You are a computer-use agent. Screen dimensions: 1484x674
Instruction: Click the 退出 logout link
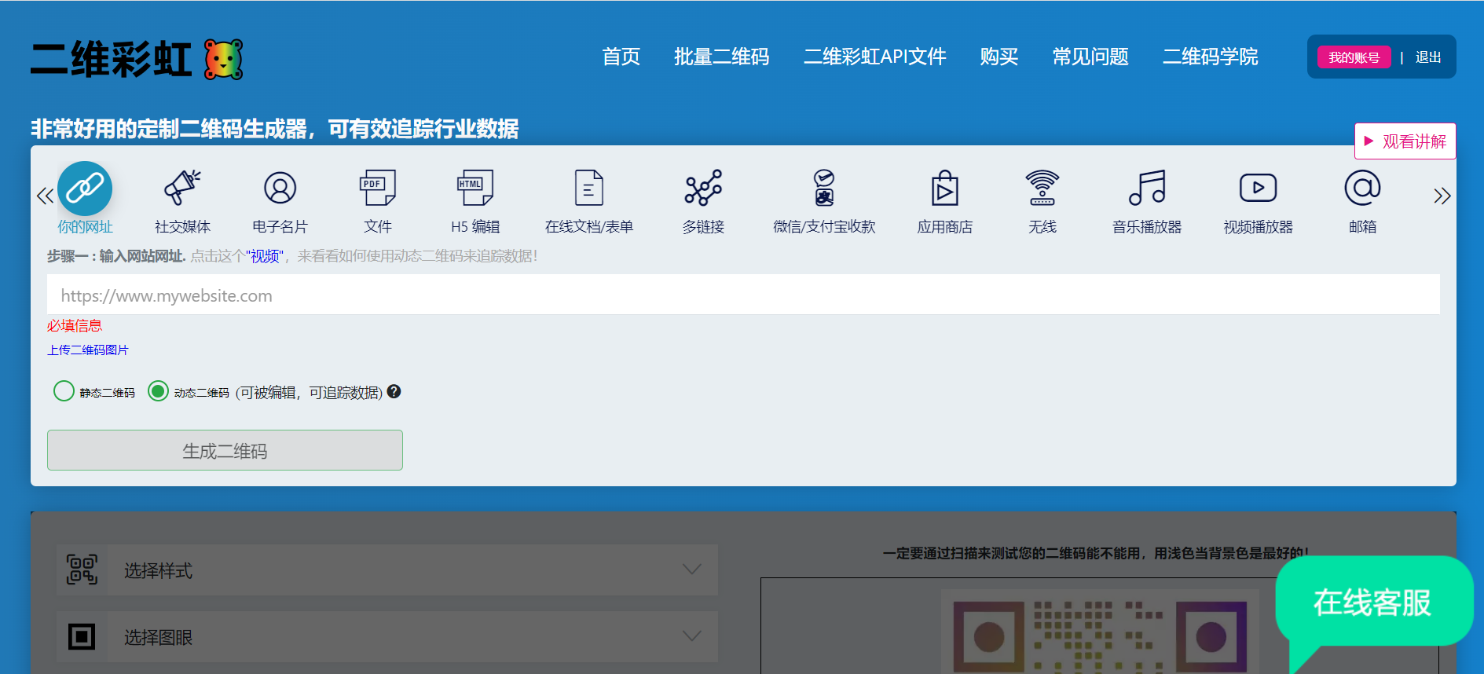(x=1427, y=57)
